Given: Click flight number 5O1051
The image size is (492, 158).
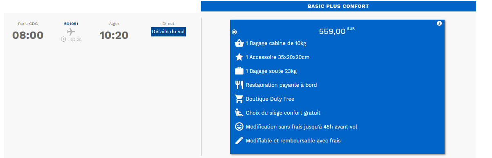Looking at the screenshot, I should (71, 24).
